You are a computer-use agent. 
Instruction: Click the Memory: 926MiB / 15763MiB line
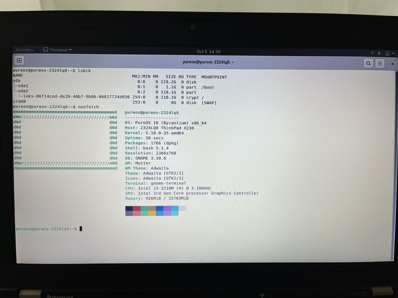tap(157, 198)
